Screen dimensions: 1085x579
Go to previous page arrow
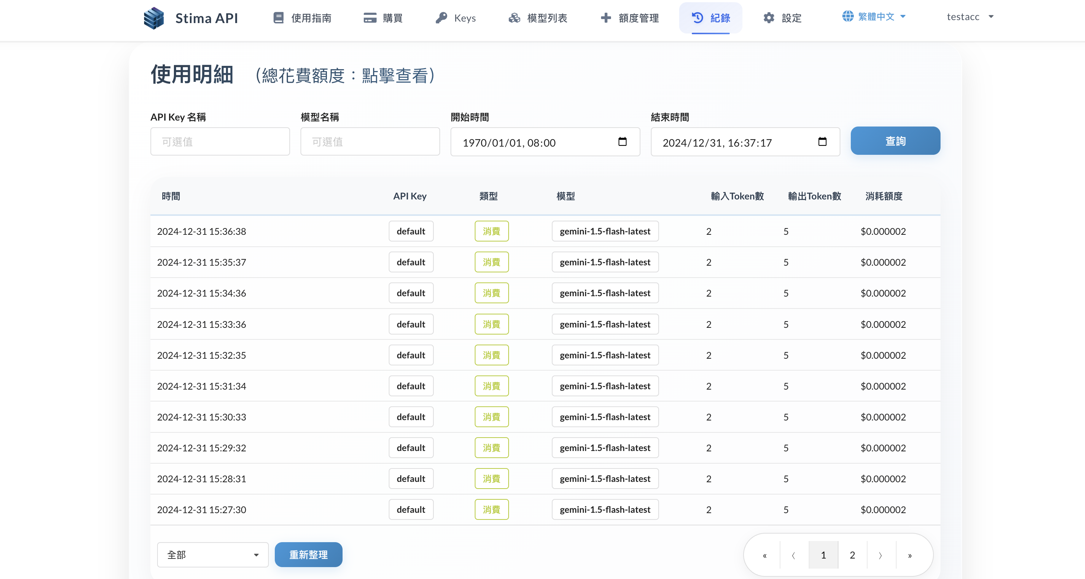coord(794,556)
